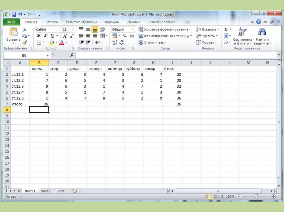This screenshot has width=284, height=212.
Task: Click the zoom slider in status bar
Action: (256, 197)
